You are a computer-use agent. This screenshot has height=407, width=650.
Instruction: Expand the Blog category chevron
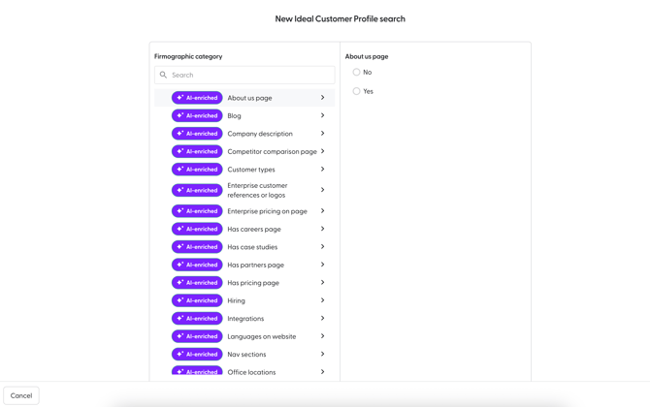click(322, 115)
